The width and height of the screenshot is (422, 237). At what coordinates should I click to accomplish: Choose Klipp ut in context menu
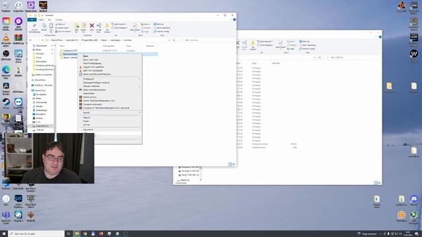pyautogui.click(x=110, y=118)
